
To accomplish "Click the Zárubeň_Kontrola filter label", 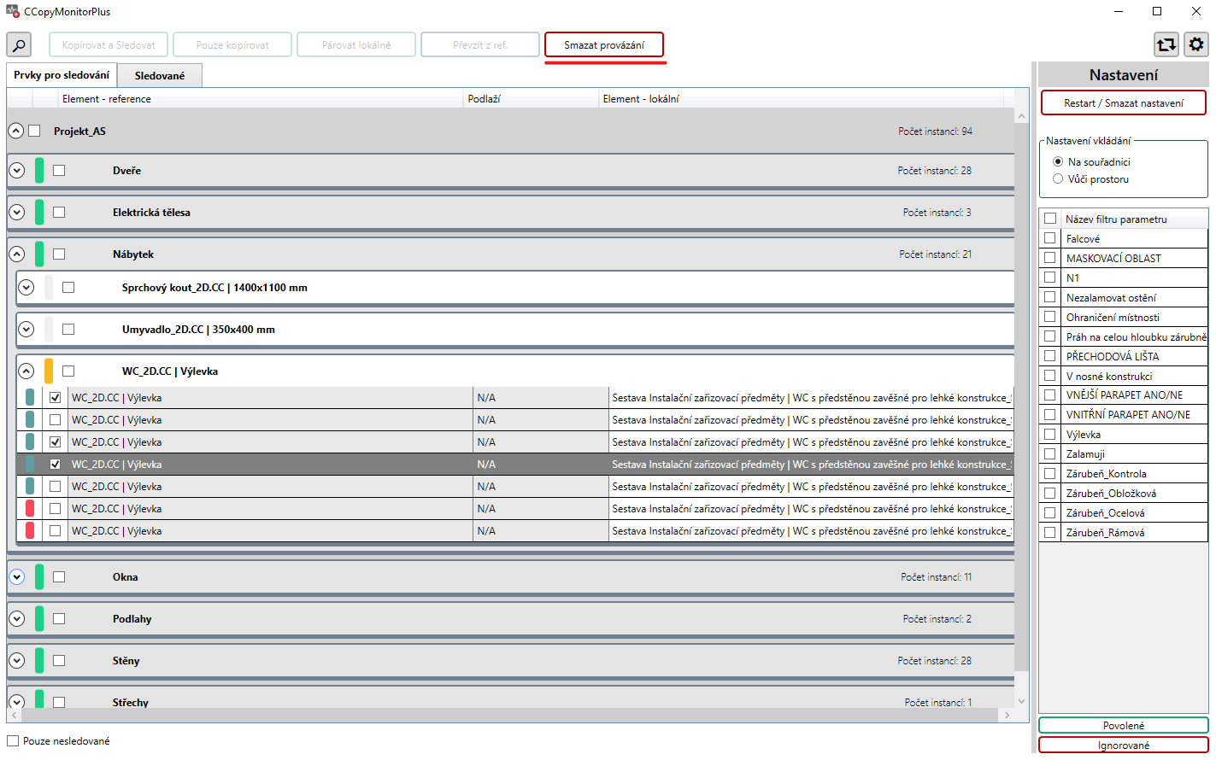I will 1107,474.
